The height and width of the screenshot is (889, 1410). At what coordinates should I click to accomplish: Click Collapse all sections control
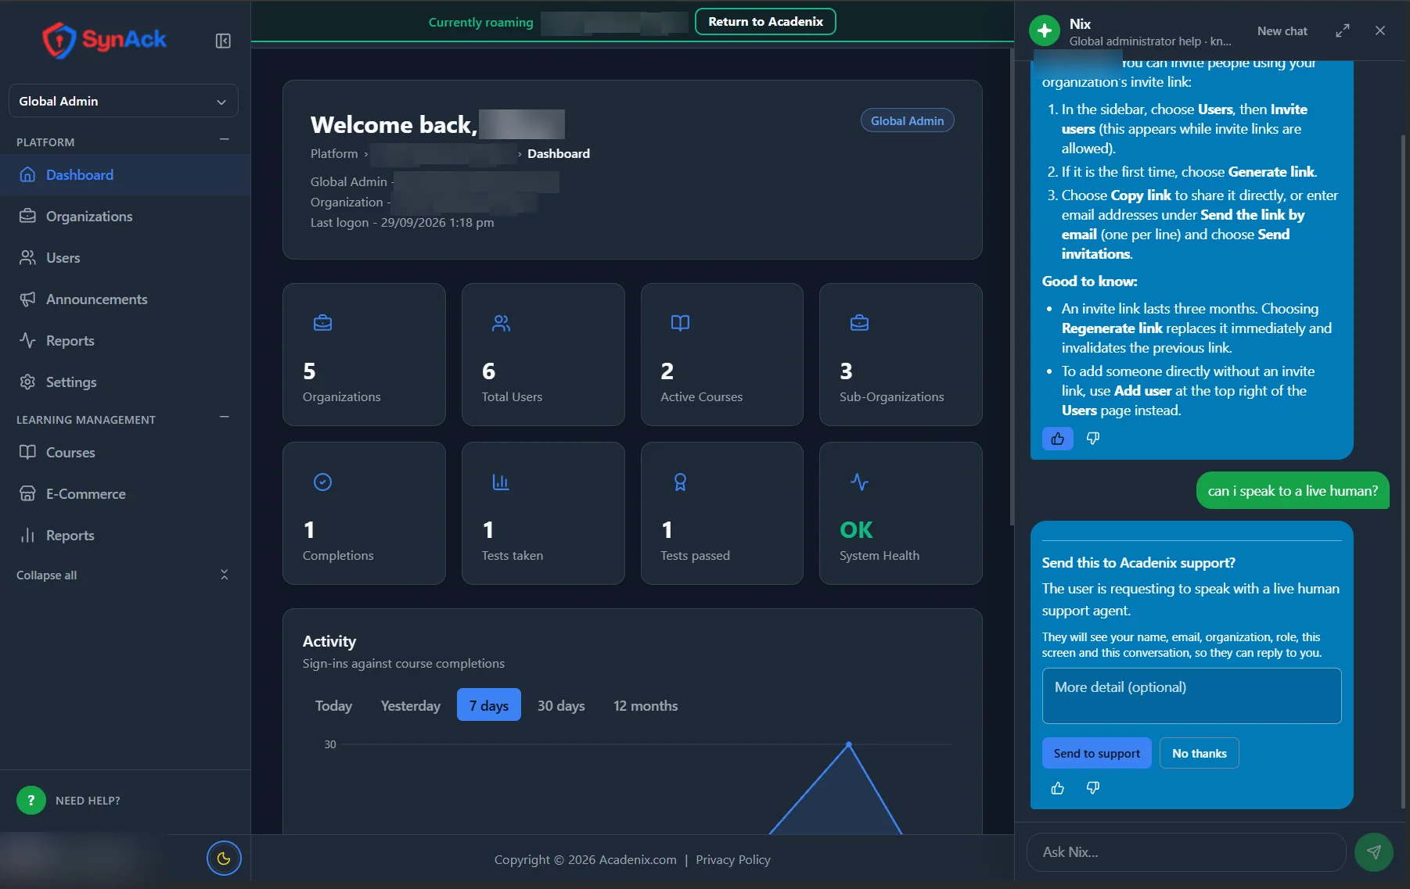click(x=124, y=575)
